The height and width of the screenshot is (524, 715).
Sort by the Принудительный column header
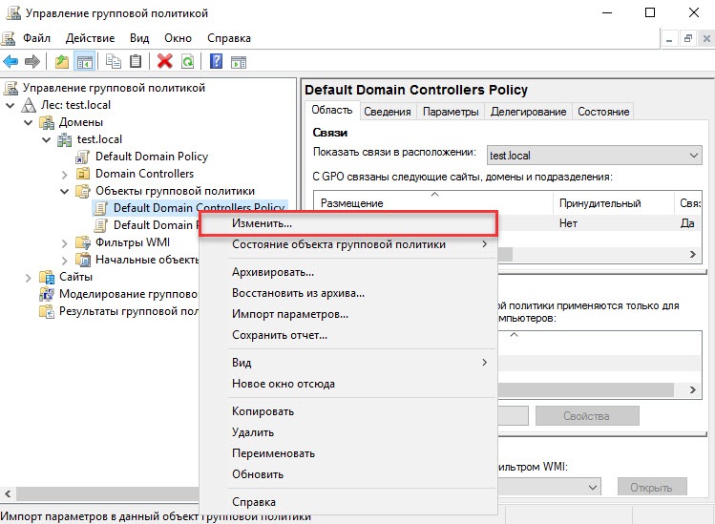click(x=613, y=203)
